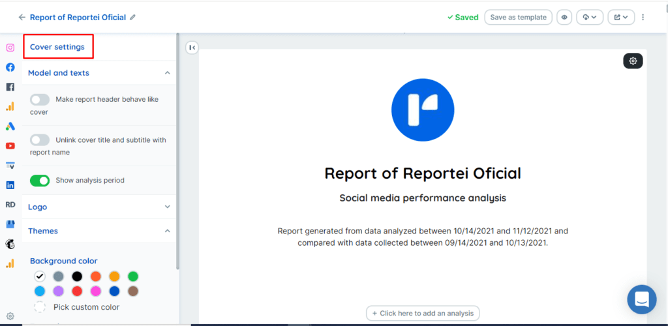This screenshot has height=326, width=668.
Task: Select the dark blue background color
Action: click(x=115, y=291)
